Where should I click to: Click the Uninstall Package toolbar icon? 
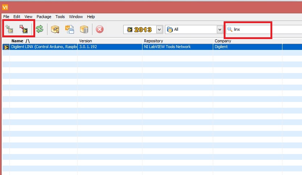point(24,29)
